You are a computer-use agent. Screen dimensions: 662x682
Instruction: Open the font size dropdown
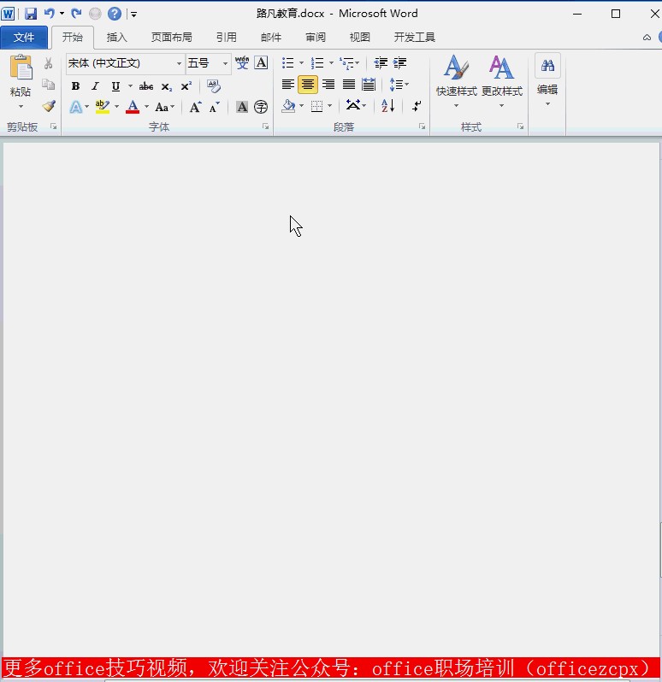226,63
